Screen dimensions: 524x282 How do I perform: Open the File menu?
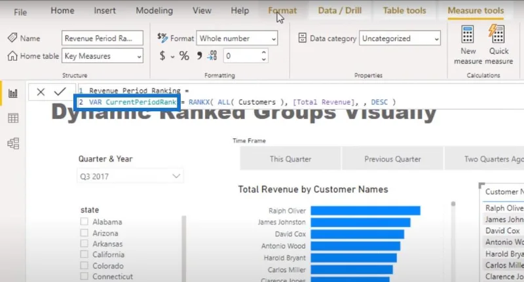[x=20, y=12]
